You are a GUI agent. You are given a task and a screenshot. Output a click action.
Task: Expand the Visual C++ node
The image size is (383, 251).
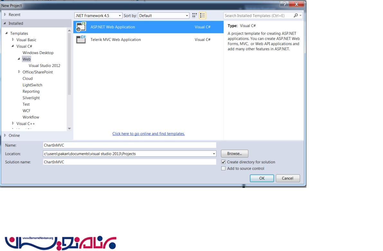point(13,123)
